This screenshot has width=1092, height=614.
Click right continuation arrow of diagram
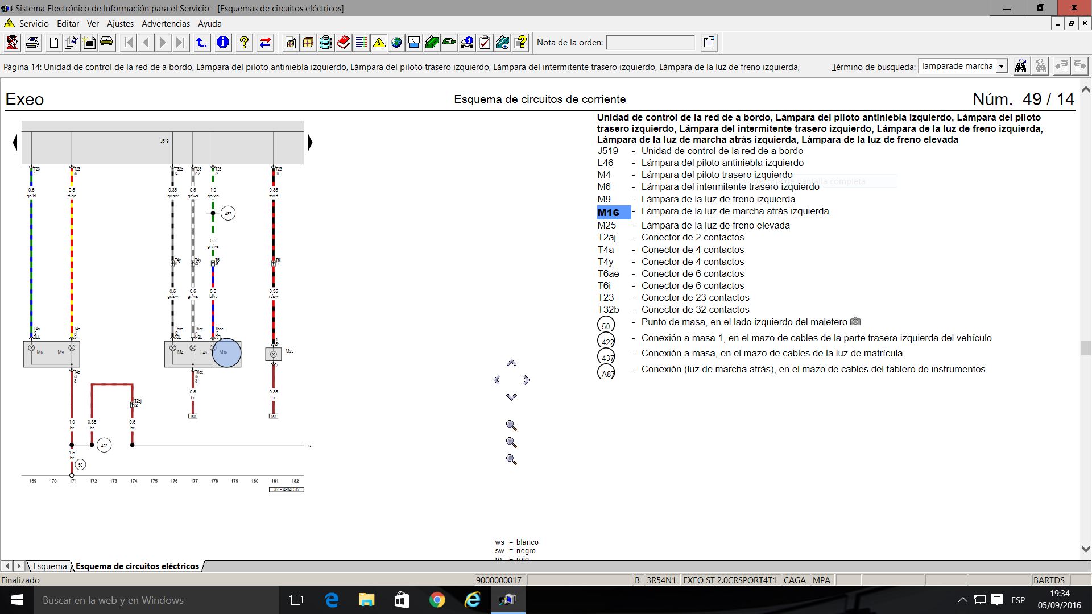[310, 142]
